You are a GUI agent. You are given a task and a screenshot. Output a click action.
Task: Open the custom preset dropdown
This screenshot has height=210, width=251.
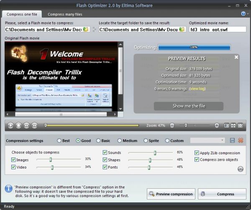pos(207,140)
